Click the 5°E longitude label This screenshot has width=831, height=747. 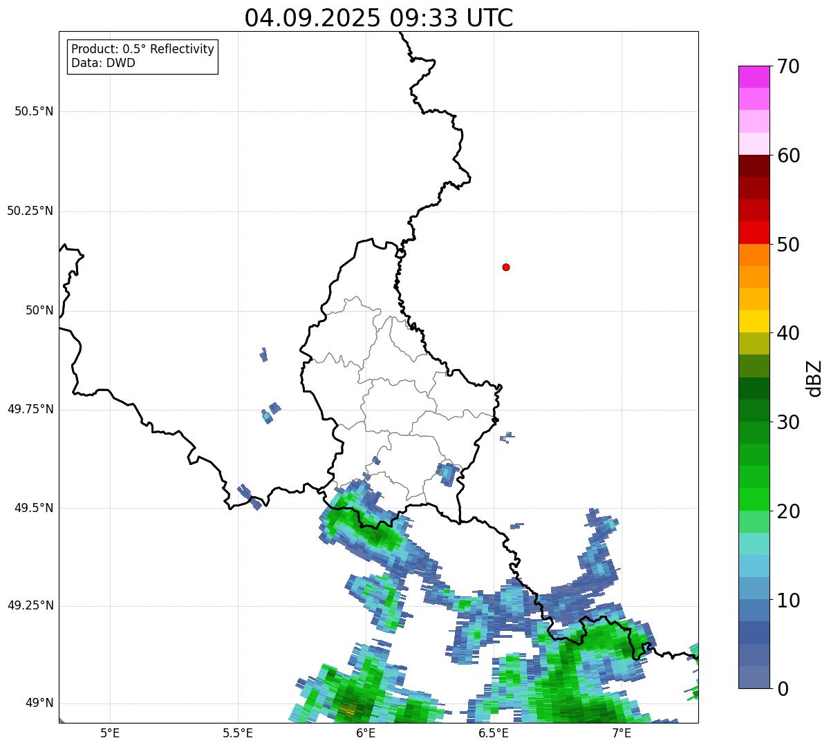point(110,732)
